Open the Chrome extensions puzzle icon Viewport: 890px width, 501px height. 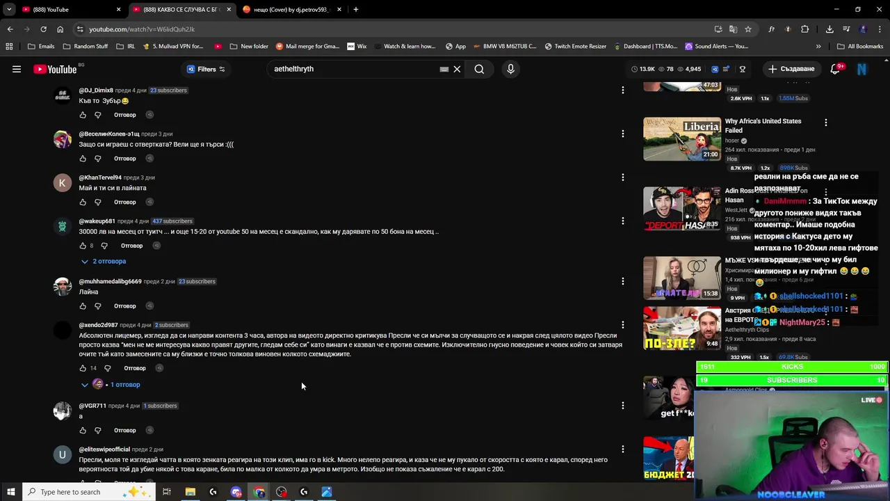point(805,29)
